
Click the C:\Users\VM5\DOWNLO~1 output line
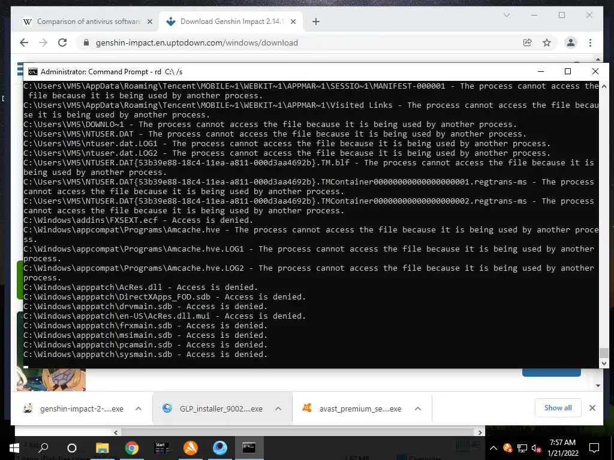tap(270, 125)
